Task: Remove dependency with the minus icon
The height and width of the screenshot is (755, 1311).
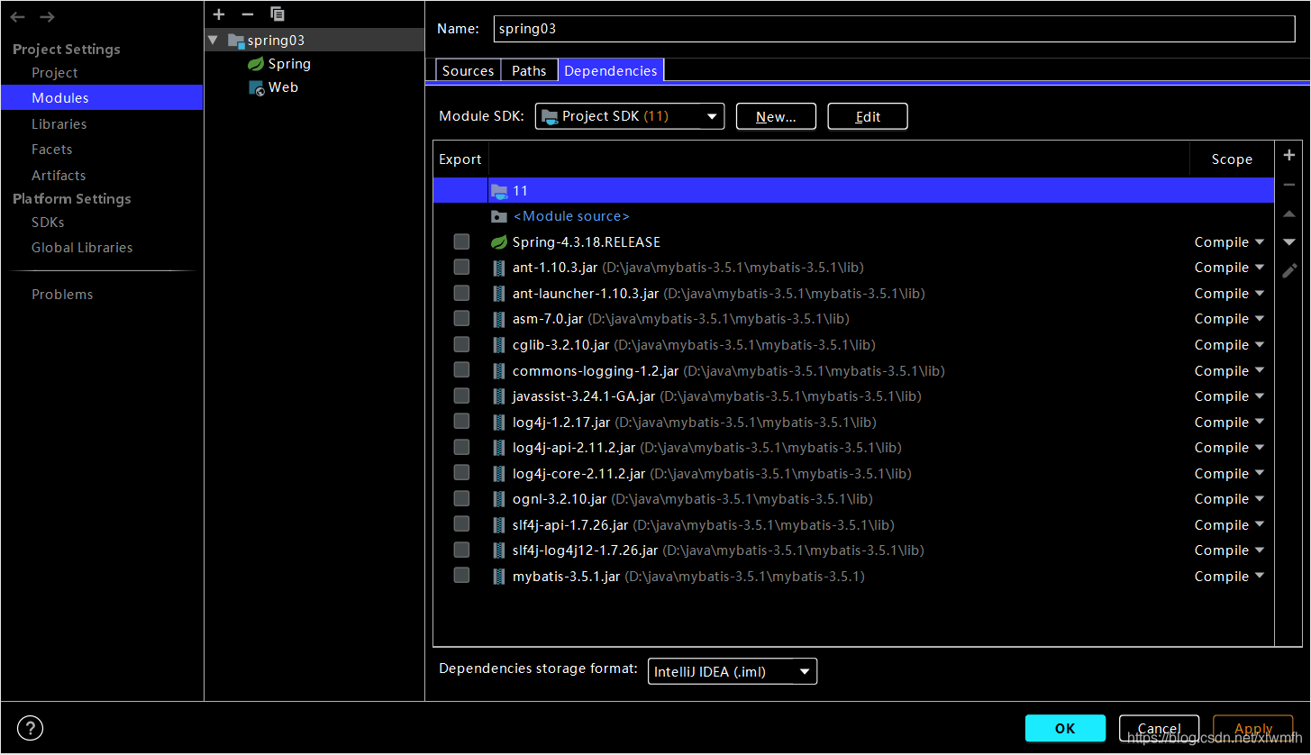Action: [x=1289, y=185]
